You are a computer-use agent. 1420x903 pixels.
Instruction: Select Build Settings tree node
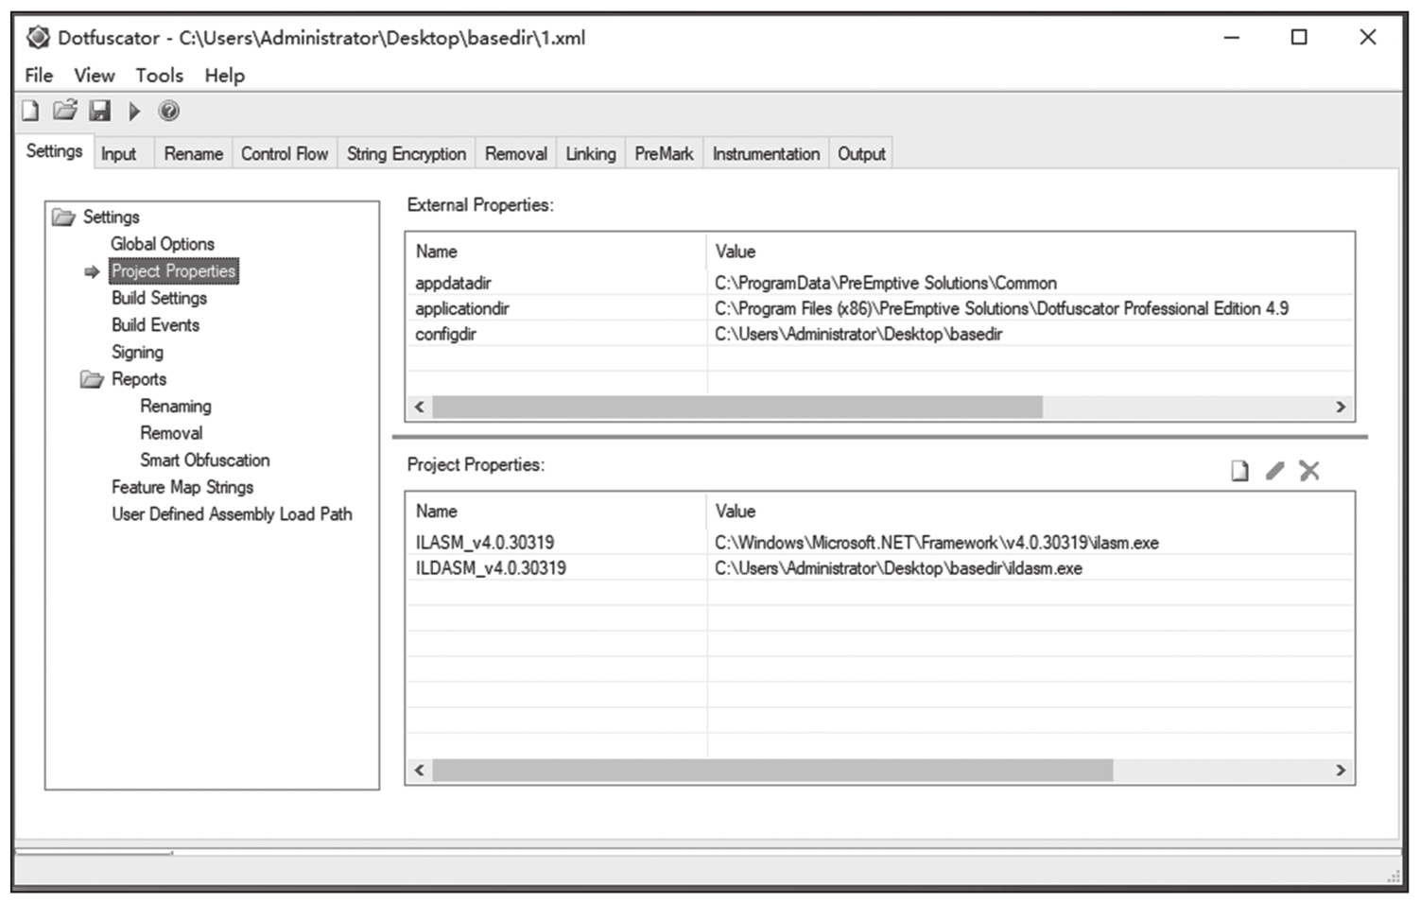point(159,298)
